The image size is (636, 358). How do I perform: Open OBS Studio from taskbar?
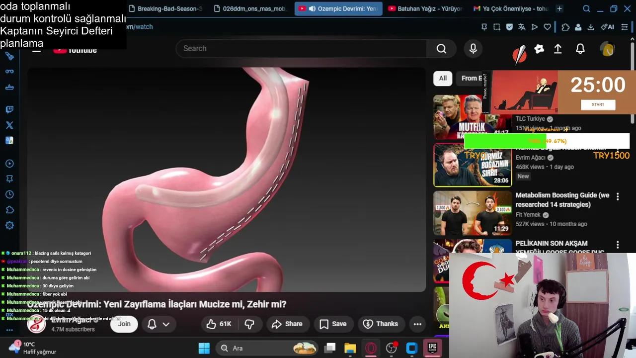[x=392, y=348]
